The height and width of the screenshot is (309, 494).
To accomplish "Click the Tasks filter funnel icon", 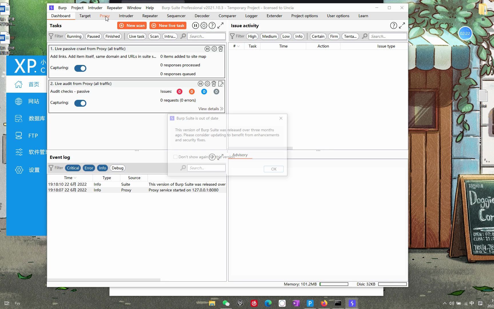I will (x=51, y=36).
